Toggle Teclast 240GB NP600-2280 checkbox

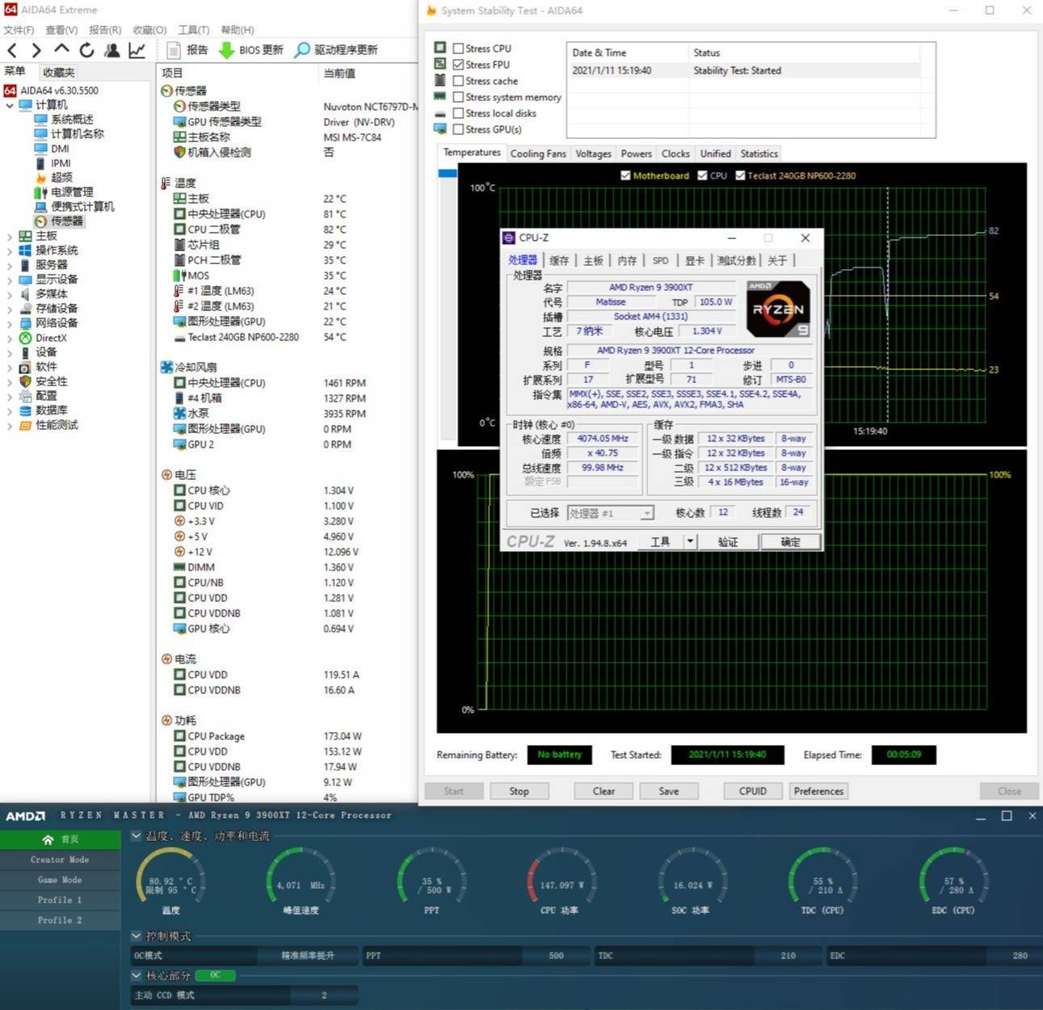point(740,175)
